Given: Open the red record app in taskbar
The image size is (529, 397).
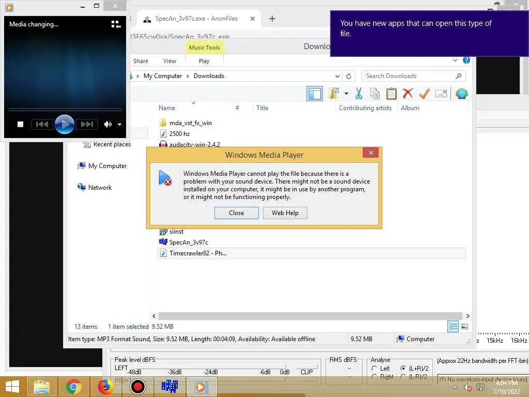Looking at the screenshot, I should click(137, 387).
